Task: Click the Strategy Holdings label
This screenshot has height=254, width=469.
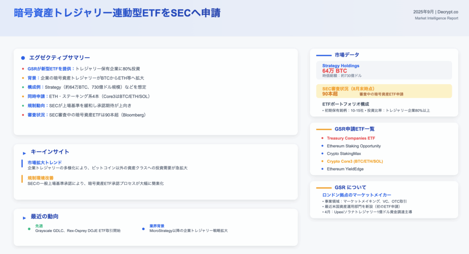Action: pyautogui.click(x=341, y=66)
